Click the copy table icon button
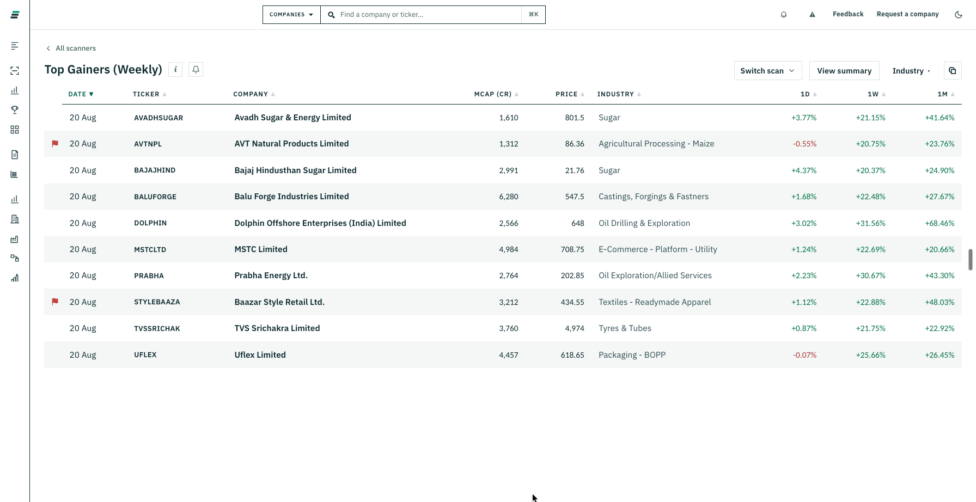 coord(953,71)
